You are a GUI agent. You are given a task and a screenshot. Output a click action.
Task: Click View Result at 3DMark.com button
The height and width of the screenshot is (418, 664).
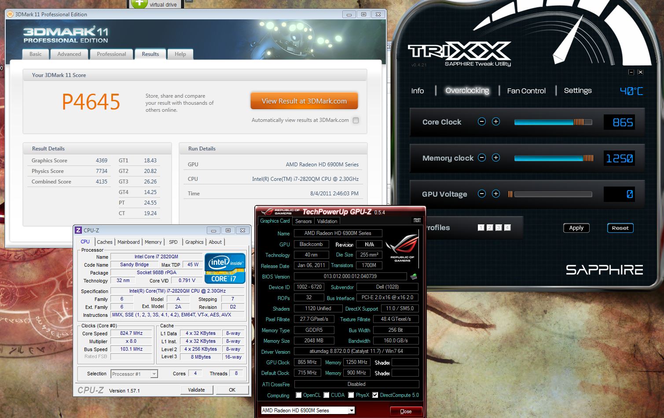304,101
